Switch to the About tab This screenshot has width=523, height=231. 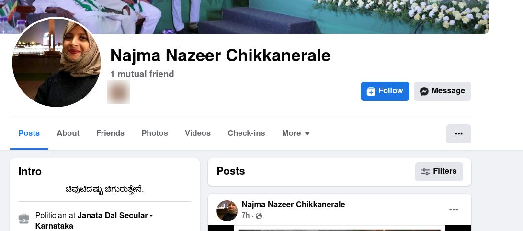coord(68,133)
